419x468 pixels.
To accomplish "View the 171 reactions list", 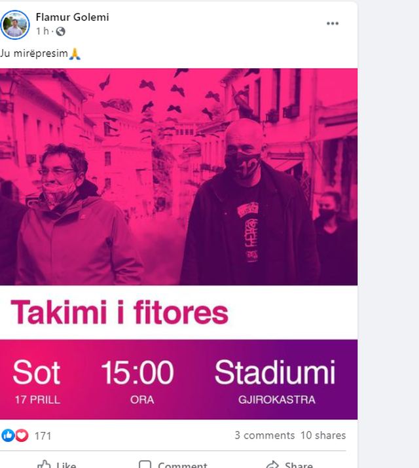I will point(43,436).
